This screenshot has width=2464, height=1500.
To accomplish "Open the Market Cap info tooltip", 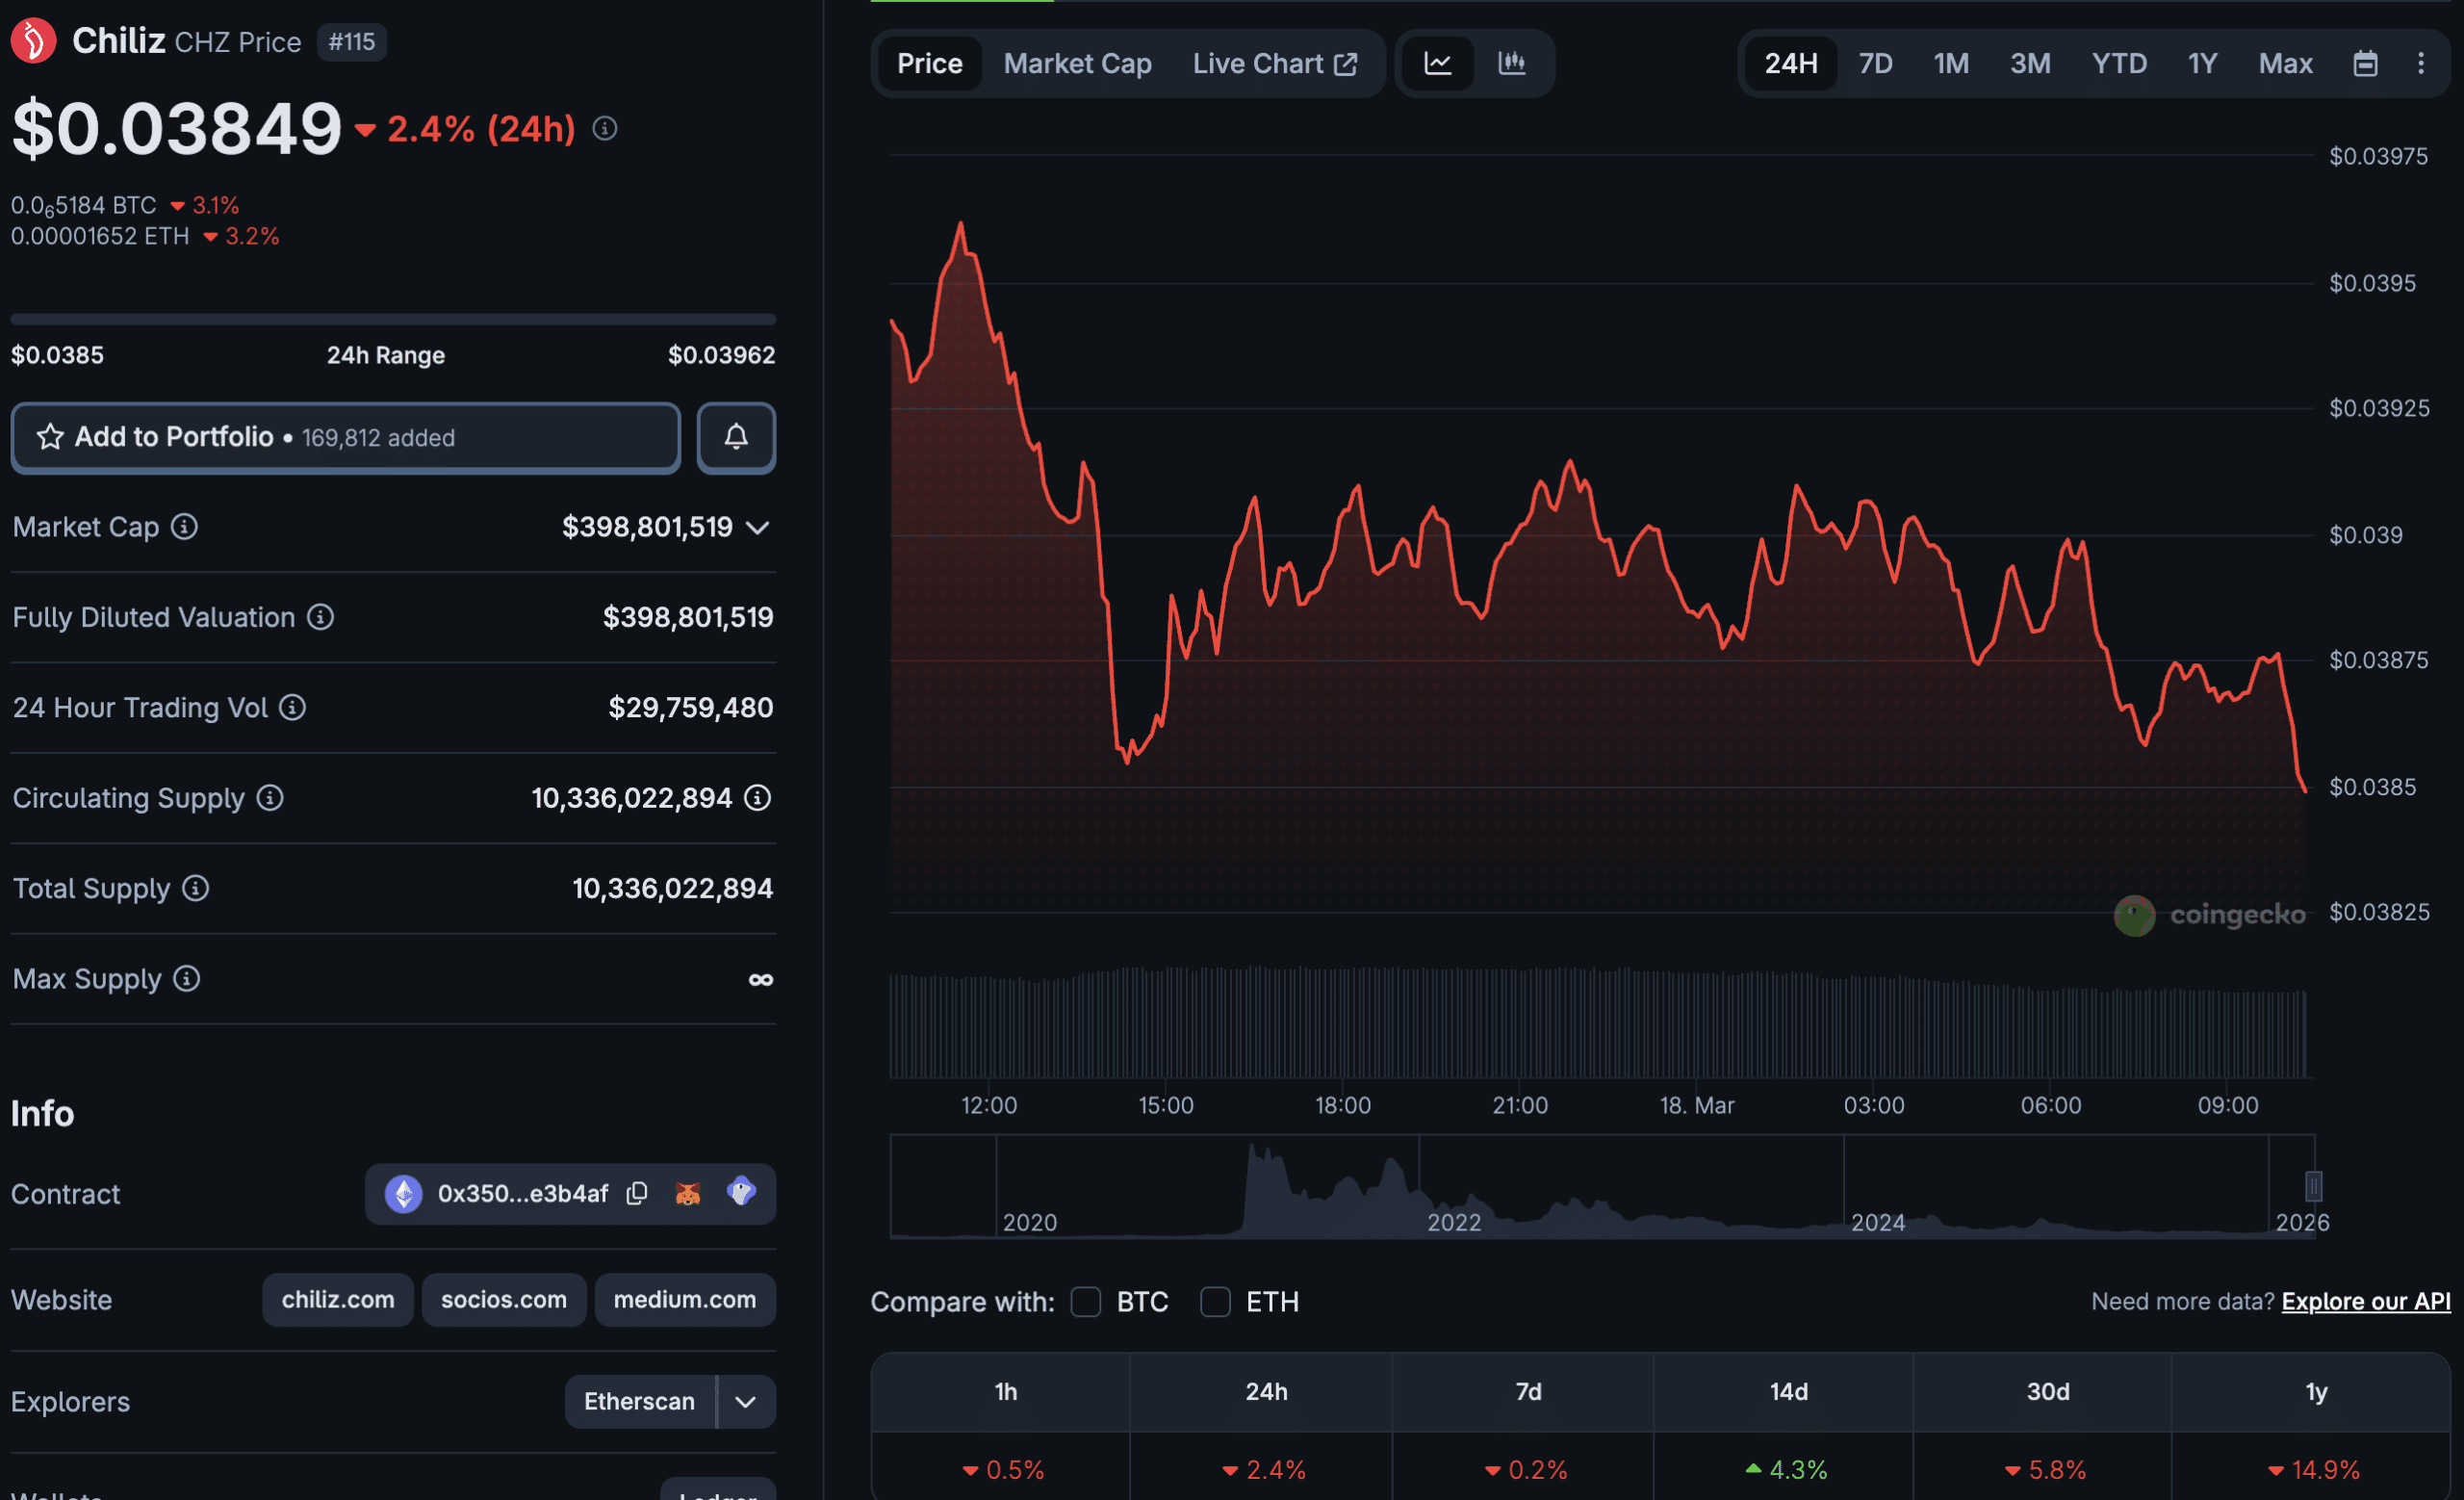I will 184,527.
